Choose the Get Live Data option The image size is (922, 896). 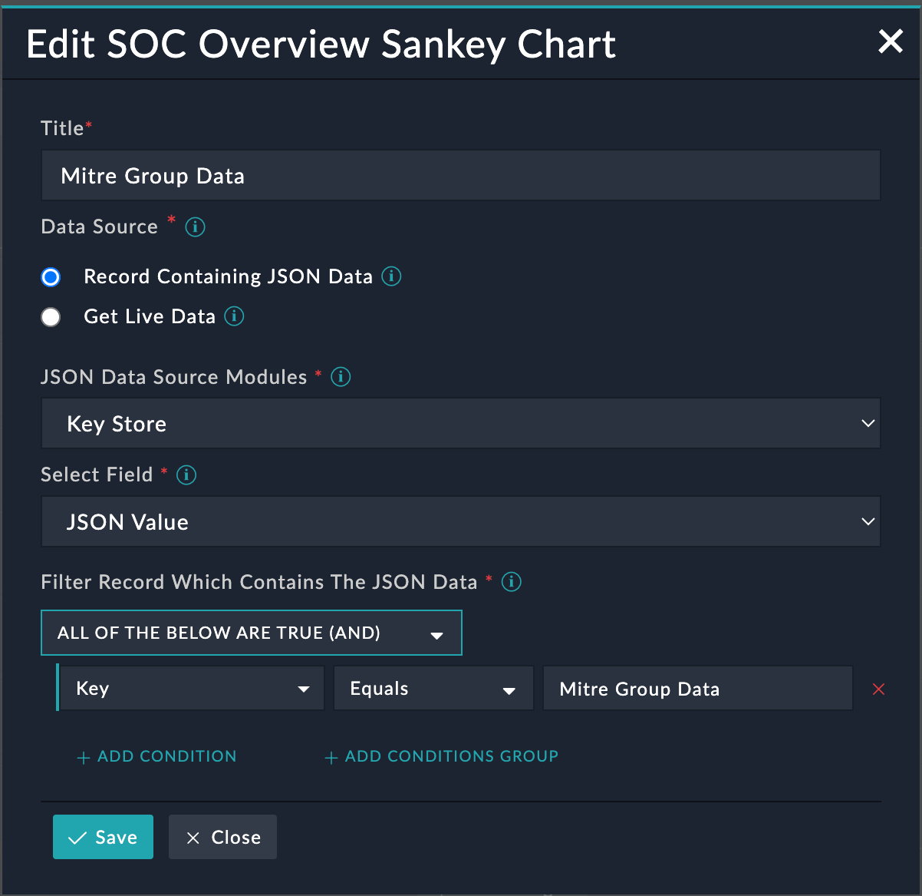pos(51,317)
